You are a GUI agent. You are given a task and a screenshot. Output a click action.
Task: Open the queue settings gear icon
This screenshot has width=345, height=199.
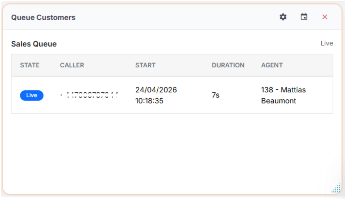coord(283,17)
